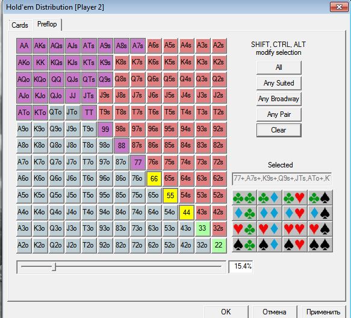Toggle the green 22 pair cell

(x=219, y=245)
